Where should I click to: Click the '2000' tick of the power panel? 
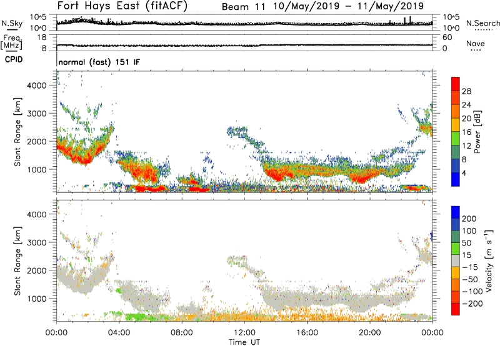coord(37,141)
